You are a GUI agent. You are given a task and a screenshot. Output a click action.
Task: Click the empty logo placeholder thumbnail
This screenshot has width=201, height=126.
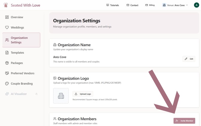click(x=61, y=96)
